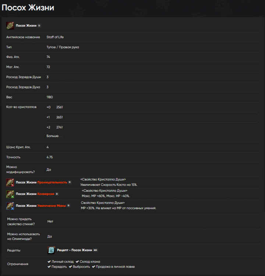Viewport: 265px width, 276px height.
Task: Click the Посох Жизни staff icon in header row
Action: (x=10, y=26)
